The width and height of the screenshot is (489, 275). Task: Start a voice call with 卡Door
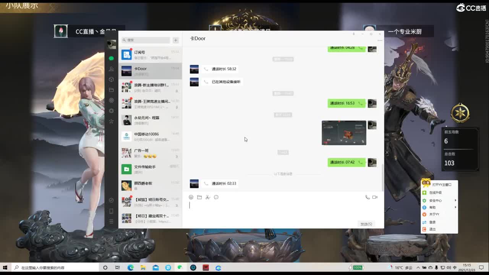pos(368,197)
